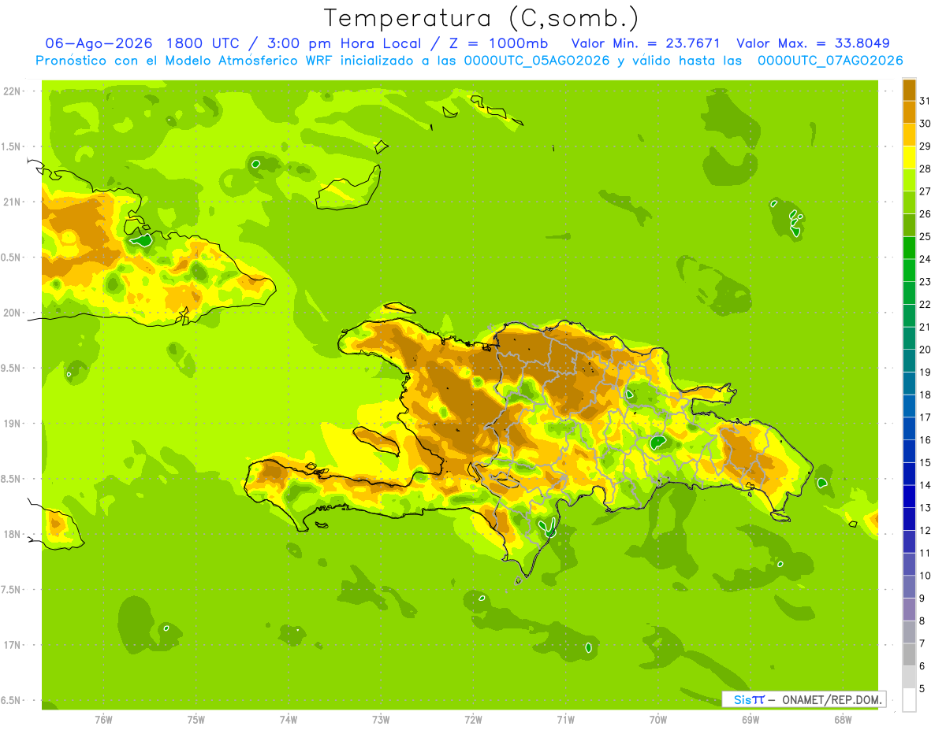Click the "17N" latitude axis label

point(13,645)
